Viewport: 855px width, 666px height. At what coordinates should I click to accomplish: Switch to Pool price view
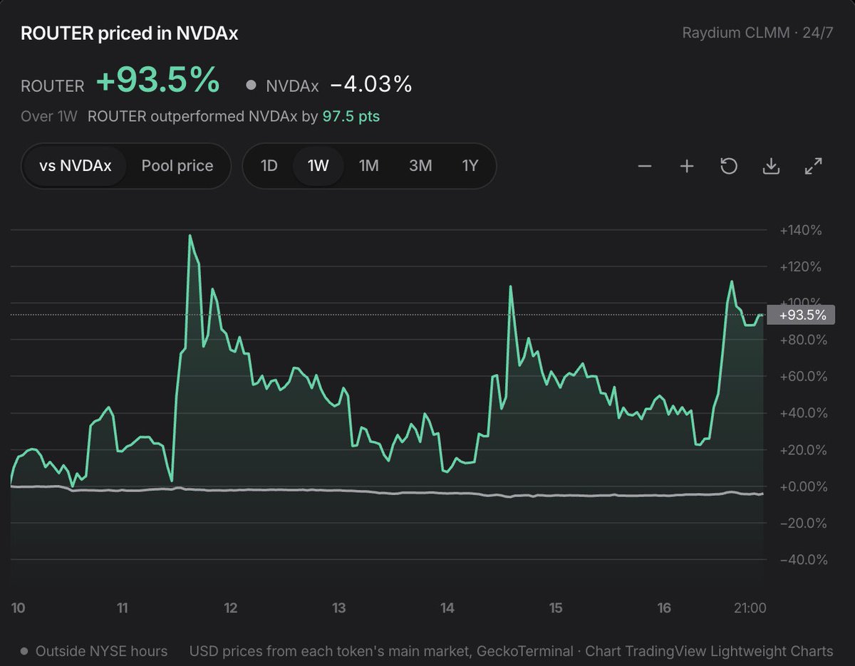(177, 166)
